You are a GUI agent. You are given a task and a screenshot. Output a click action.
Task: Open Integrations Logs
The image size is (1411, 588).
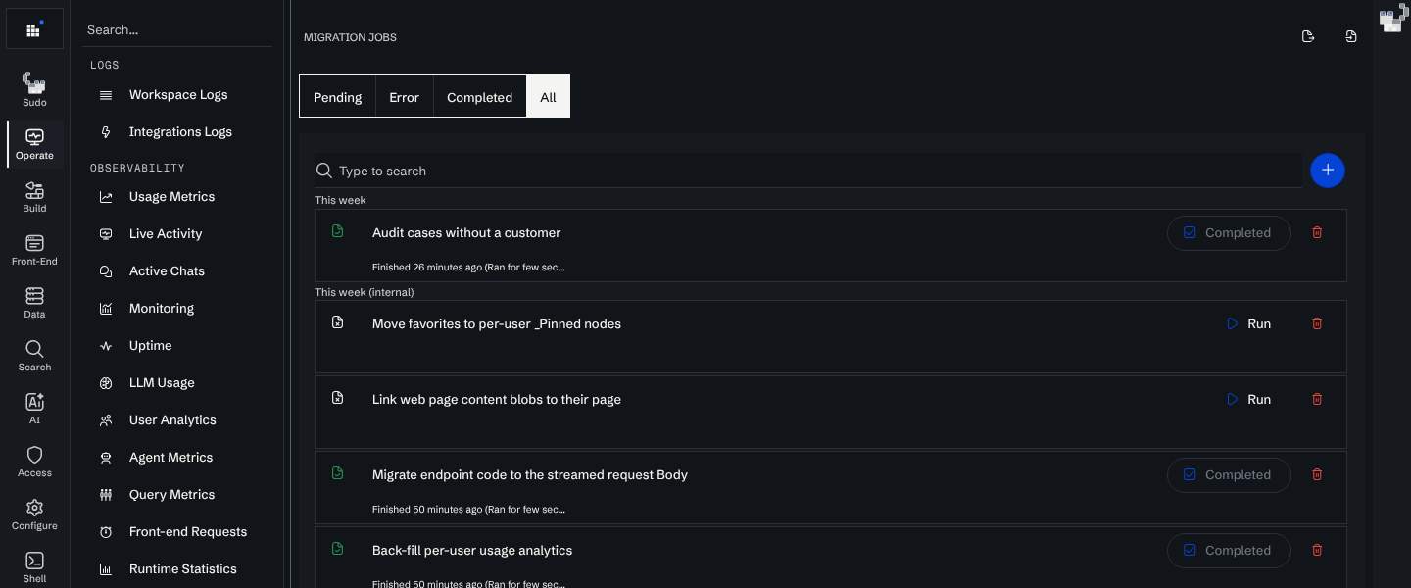coord(180,132)
